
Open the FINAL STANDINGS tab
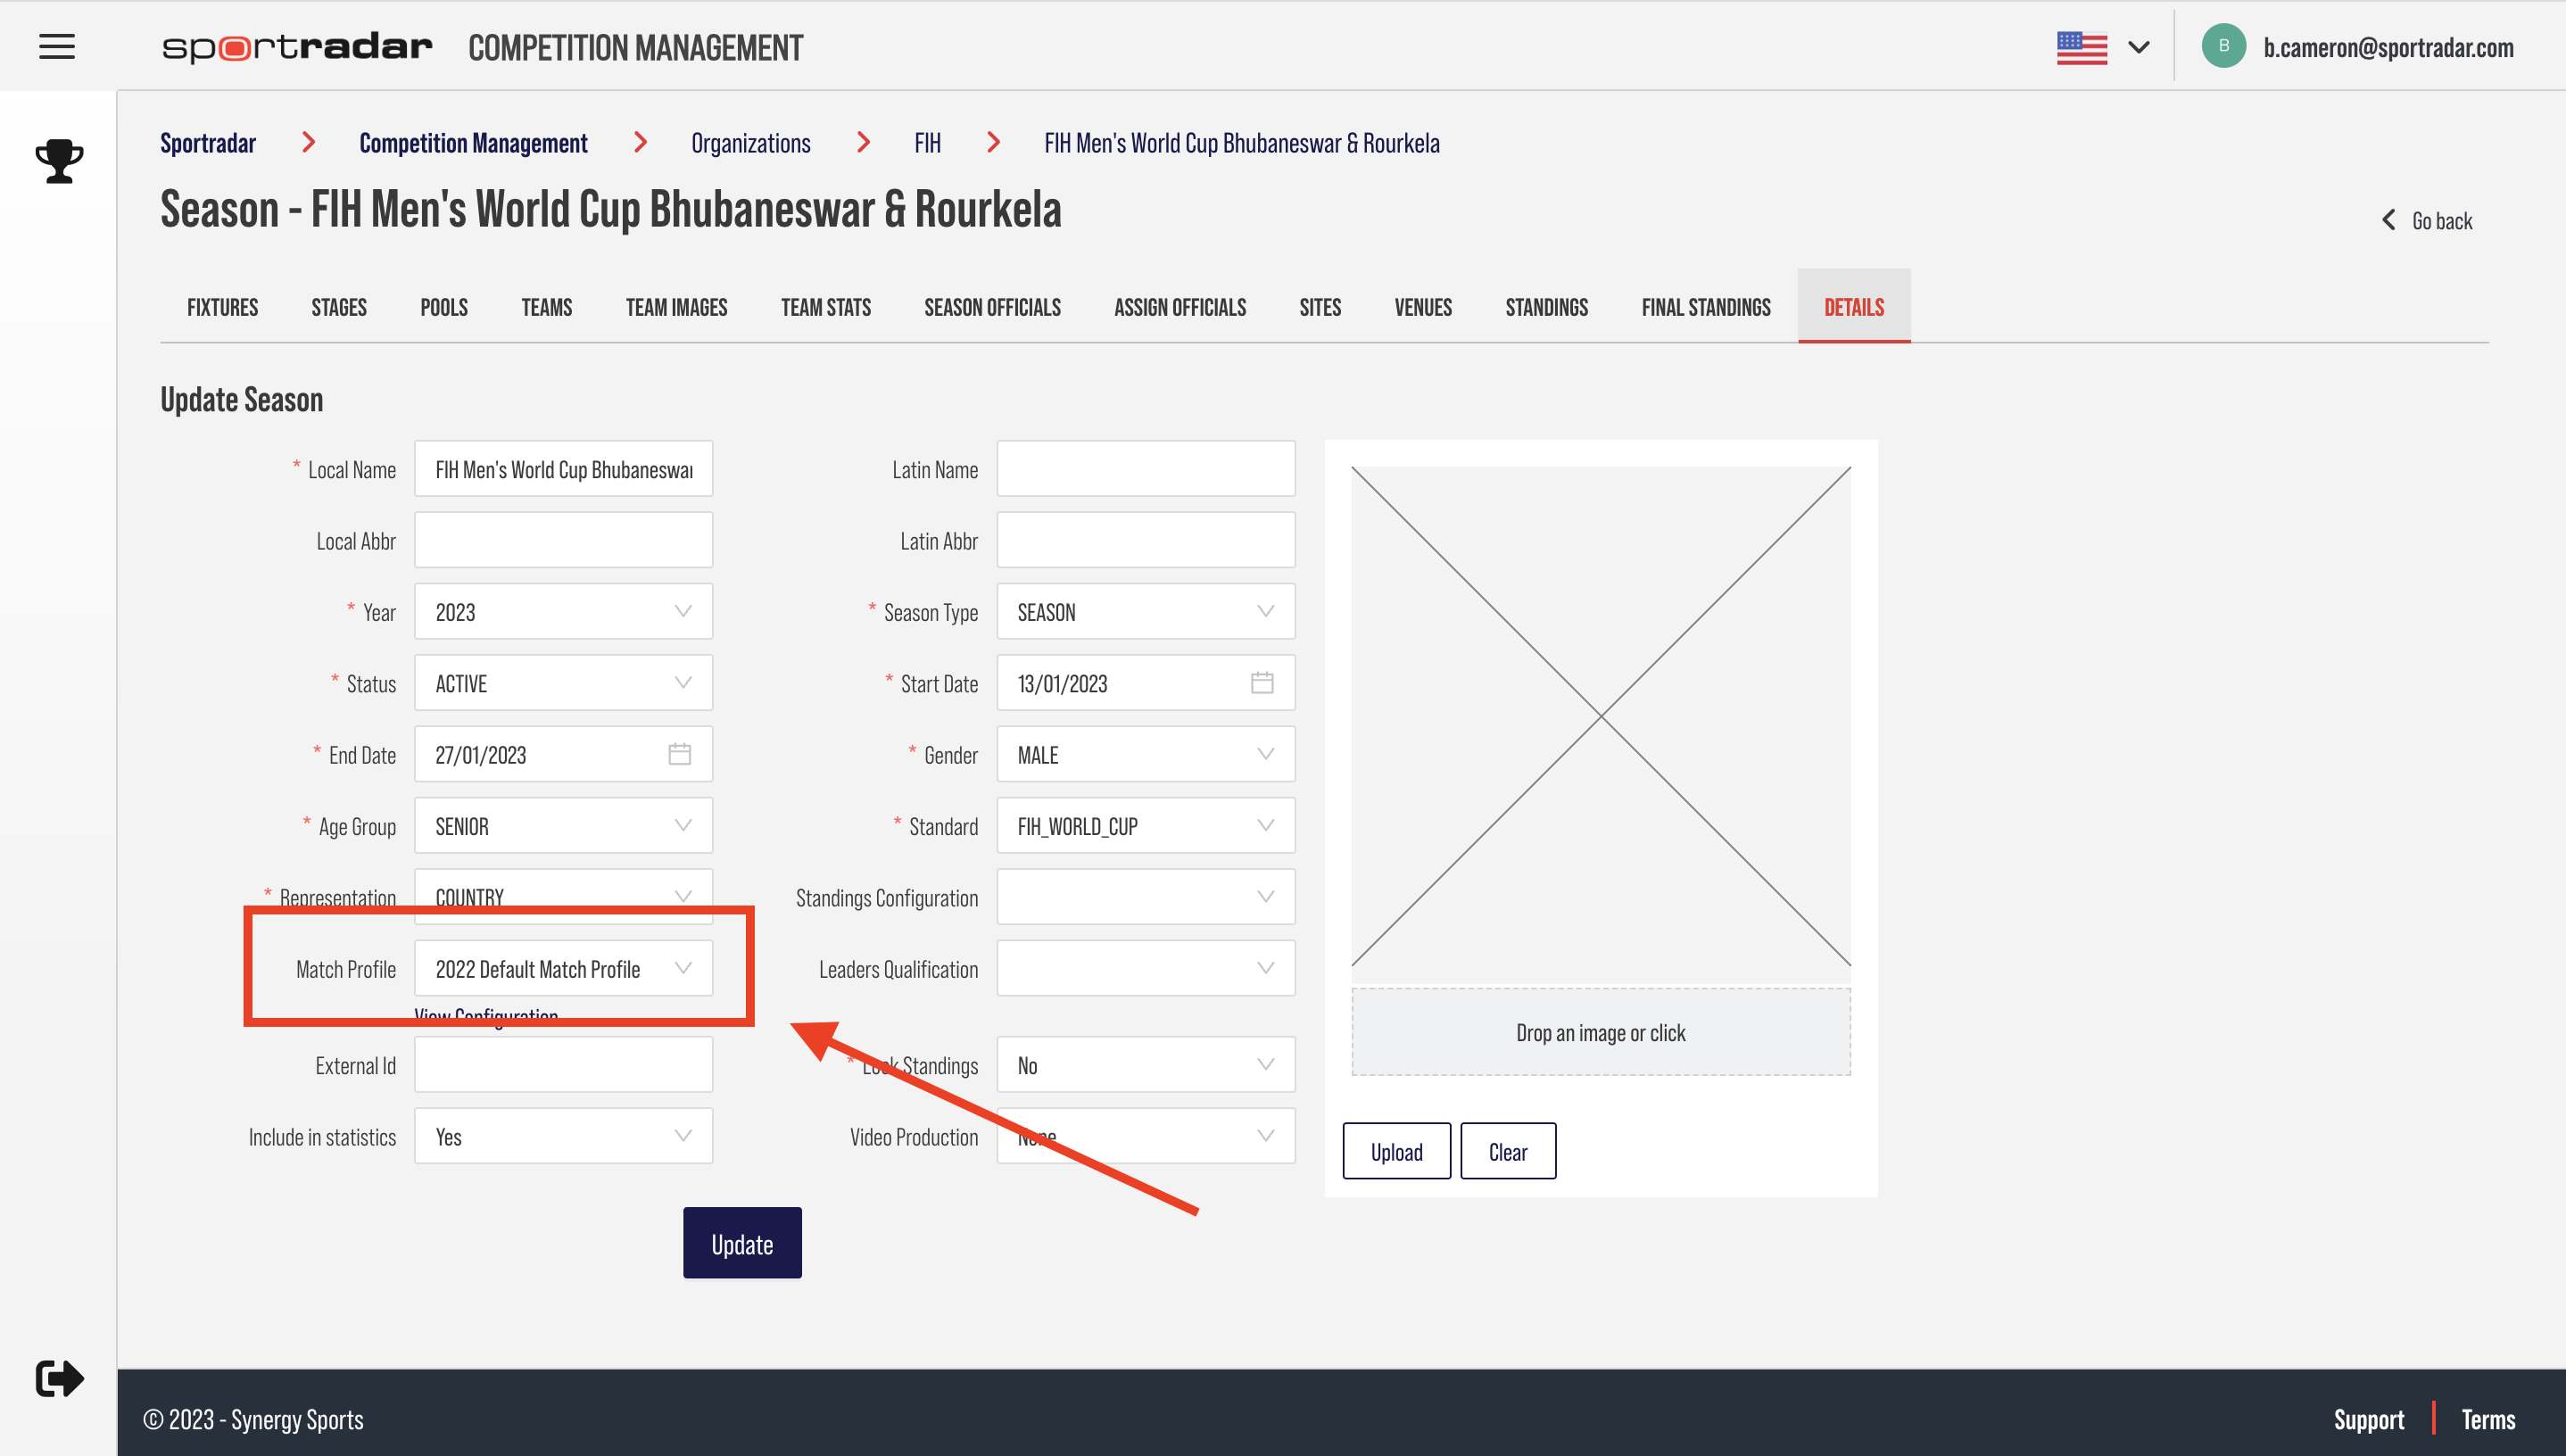click(1706, 307)
